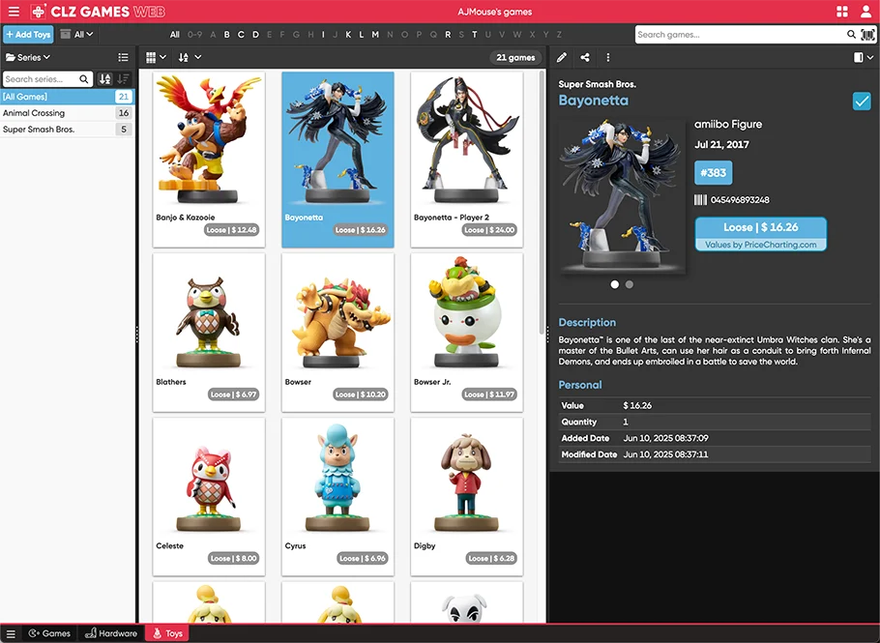Open the Banjo & Kazooie card
The image size is (880, 643).
pyautogui.click(x=209, y=160)
